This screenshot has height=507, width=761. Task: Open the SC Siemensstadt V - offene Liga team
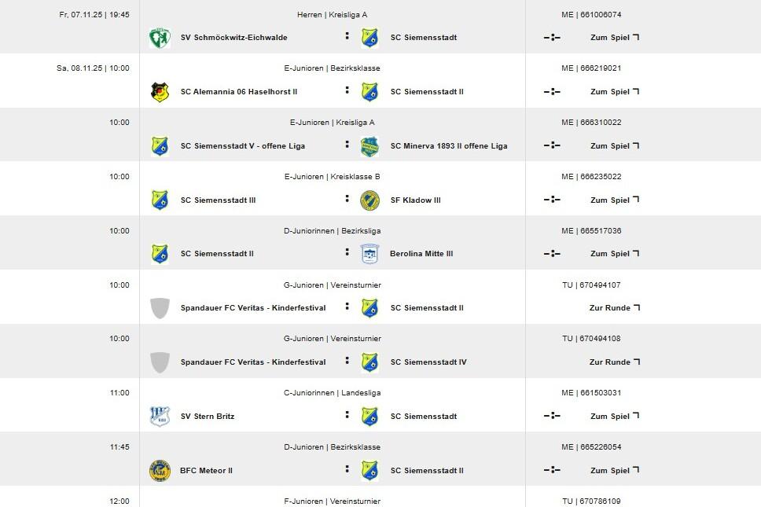242,146
